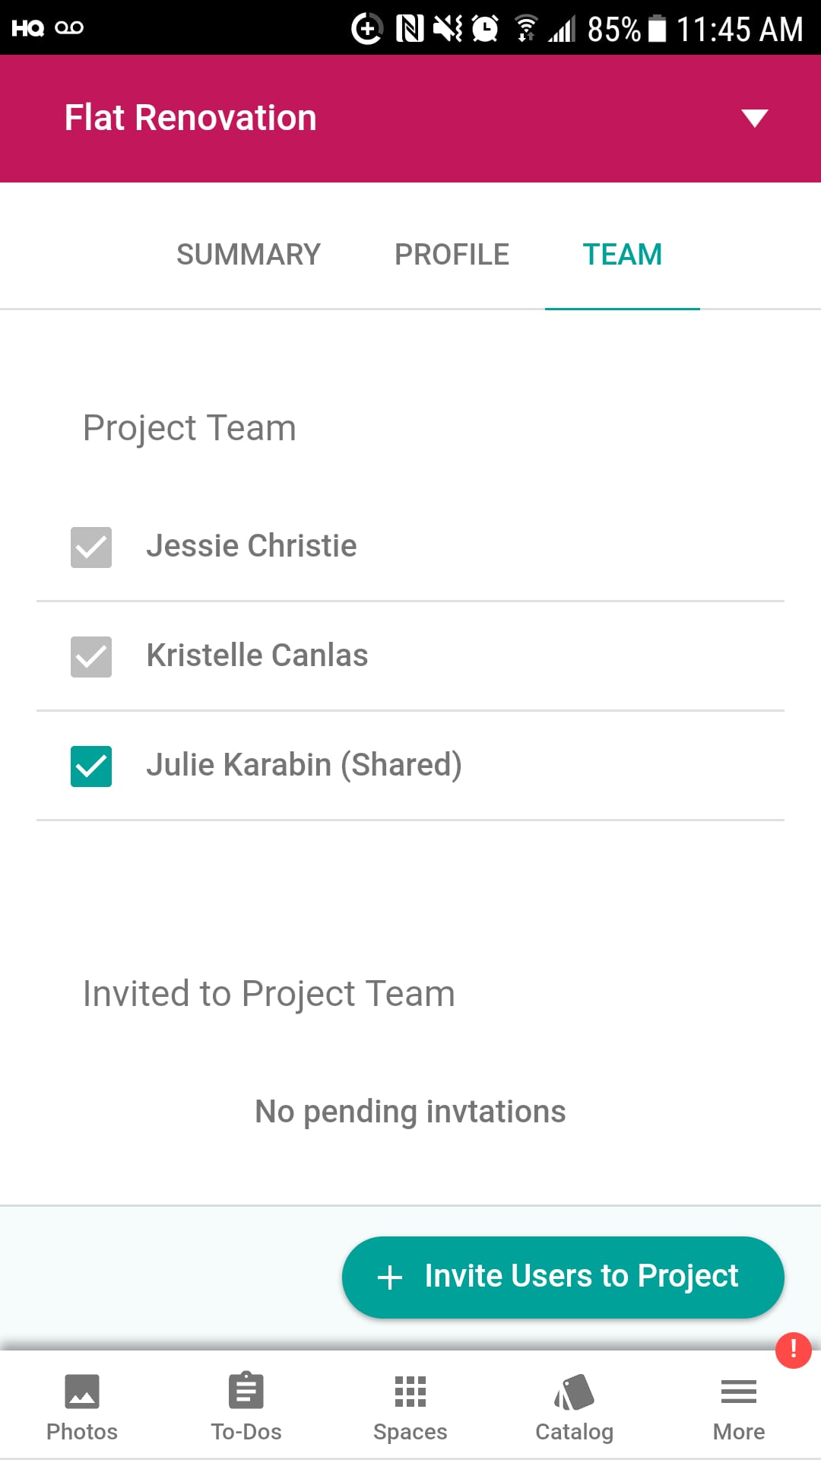The width and height of the screenshot is (821, 1460).
Task: Toggle Kristelle Canlas checkbox
Action: pyautogui.click(x=91, y=656)
